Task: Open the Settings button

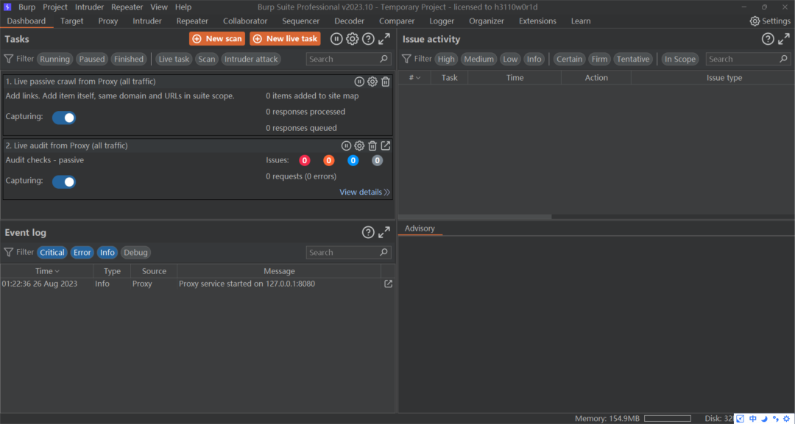Action: click(770, 21)
